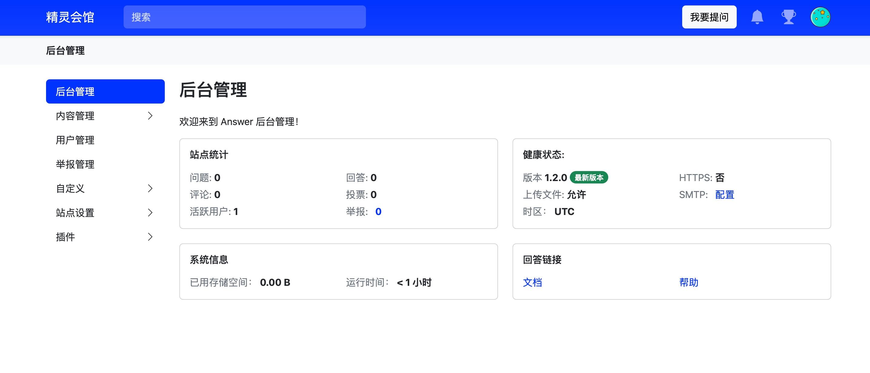Expand the 内容管理 chevron

[150, 116]
